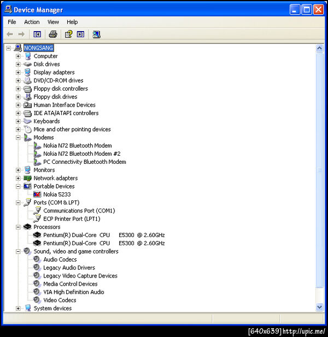Select Legacy Audio Drivers
This screenshot has height=337, width=328.
point(69,268)
